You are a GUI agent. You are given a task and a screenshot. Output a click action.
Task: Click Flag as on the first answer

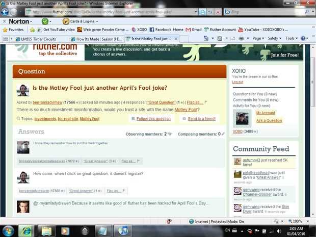point(128,161)
